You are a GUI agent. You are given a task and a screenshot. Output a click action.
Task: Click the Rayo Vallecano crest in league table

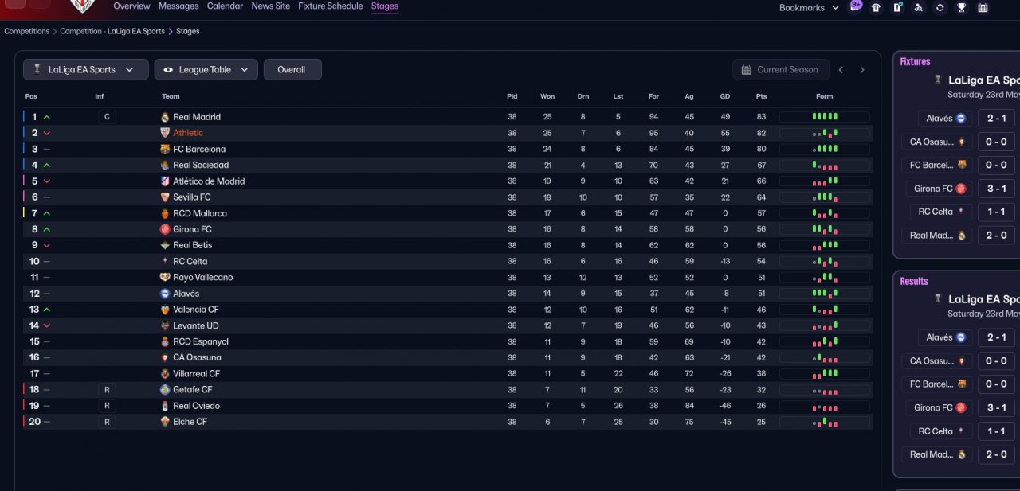click(x=165, y=277)
